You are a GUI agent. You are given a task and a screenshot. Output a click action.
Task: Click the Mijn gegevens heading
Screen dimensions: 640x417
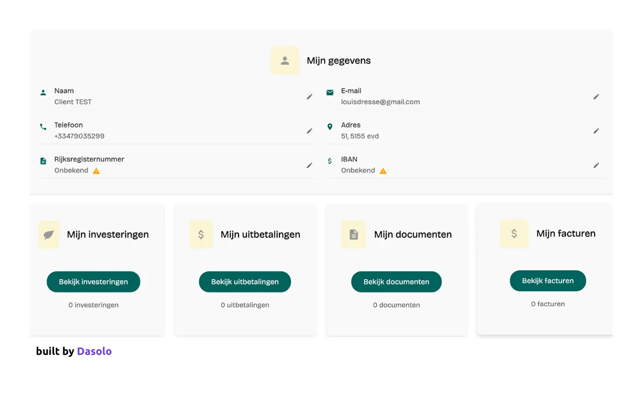pos(339,61)
